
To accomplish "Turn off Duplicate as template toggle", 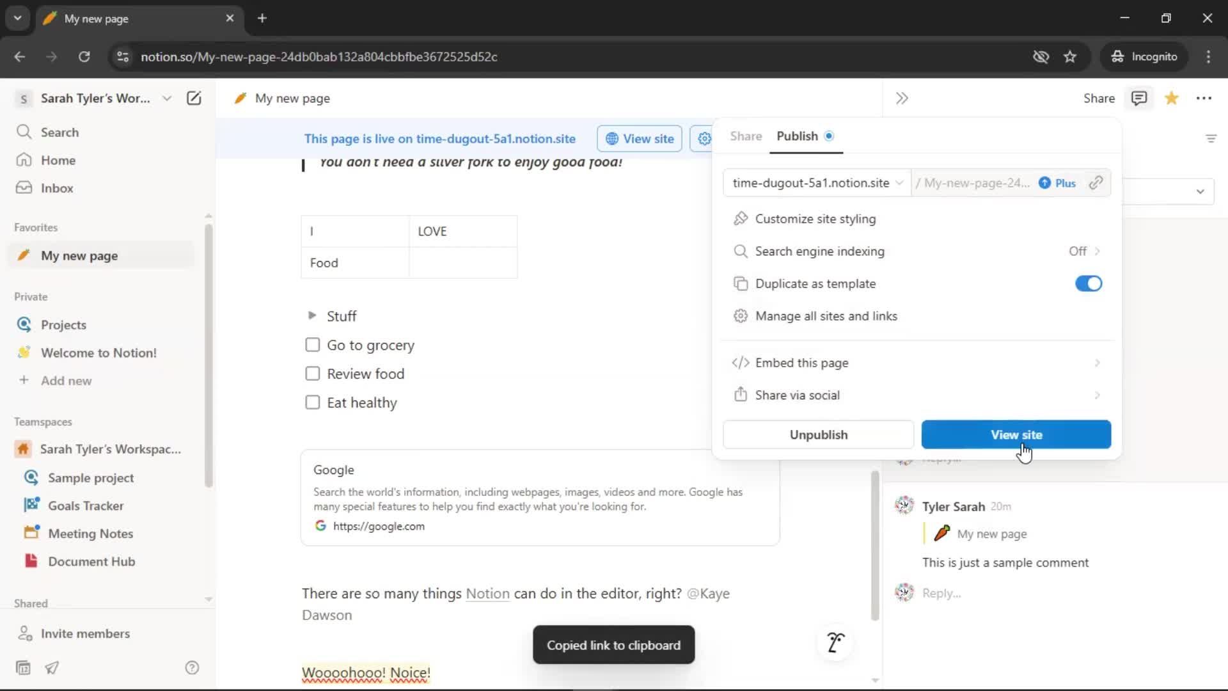I will point(1089,283).
